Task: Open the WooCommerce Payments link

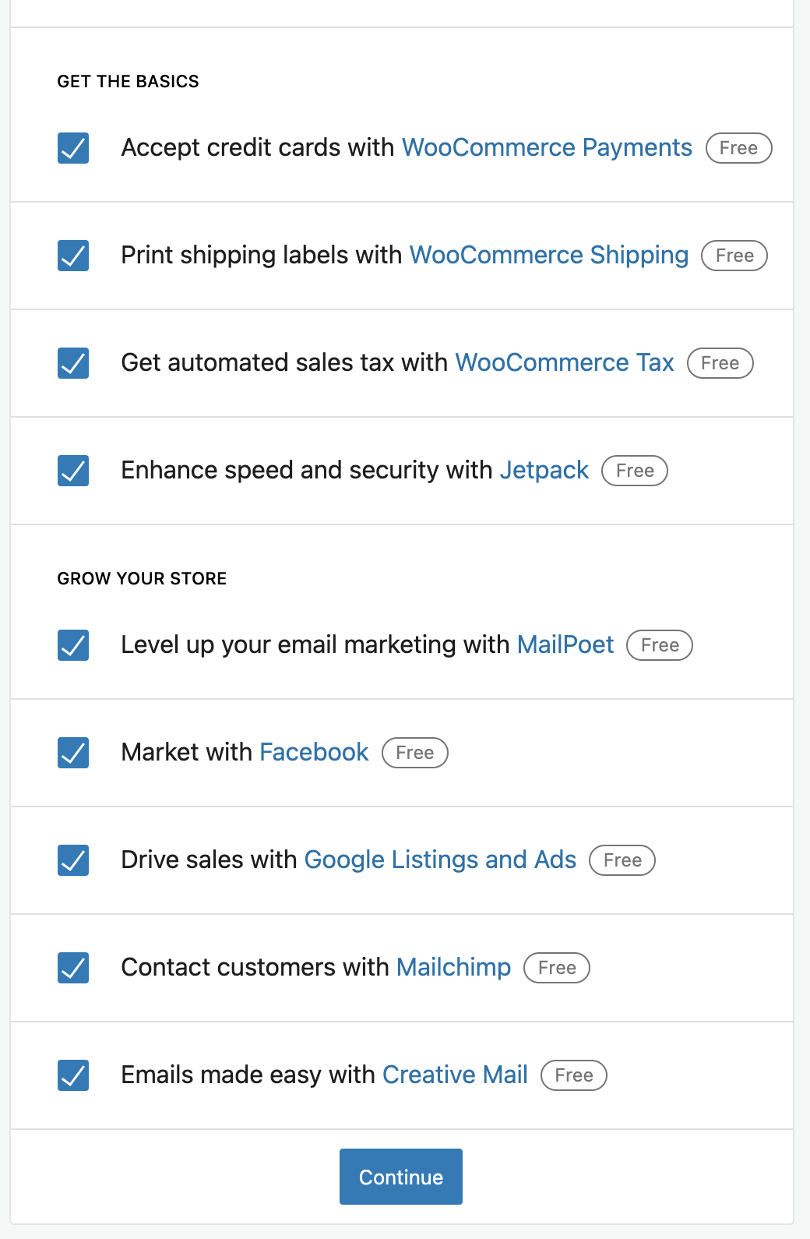Action: pos(547,147)
